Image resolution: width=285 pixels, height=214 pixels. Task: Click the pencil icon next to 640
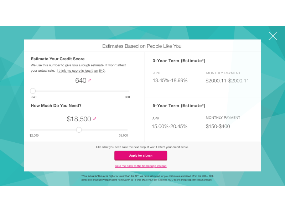[x=90, y=81]
